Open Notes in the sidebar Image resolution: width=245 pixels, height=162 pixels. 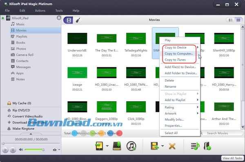[20, 79]
